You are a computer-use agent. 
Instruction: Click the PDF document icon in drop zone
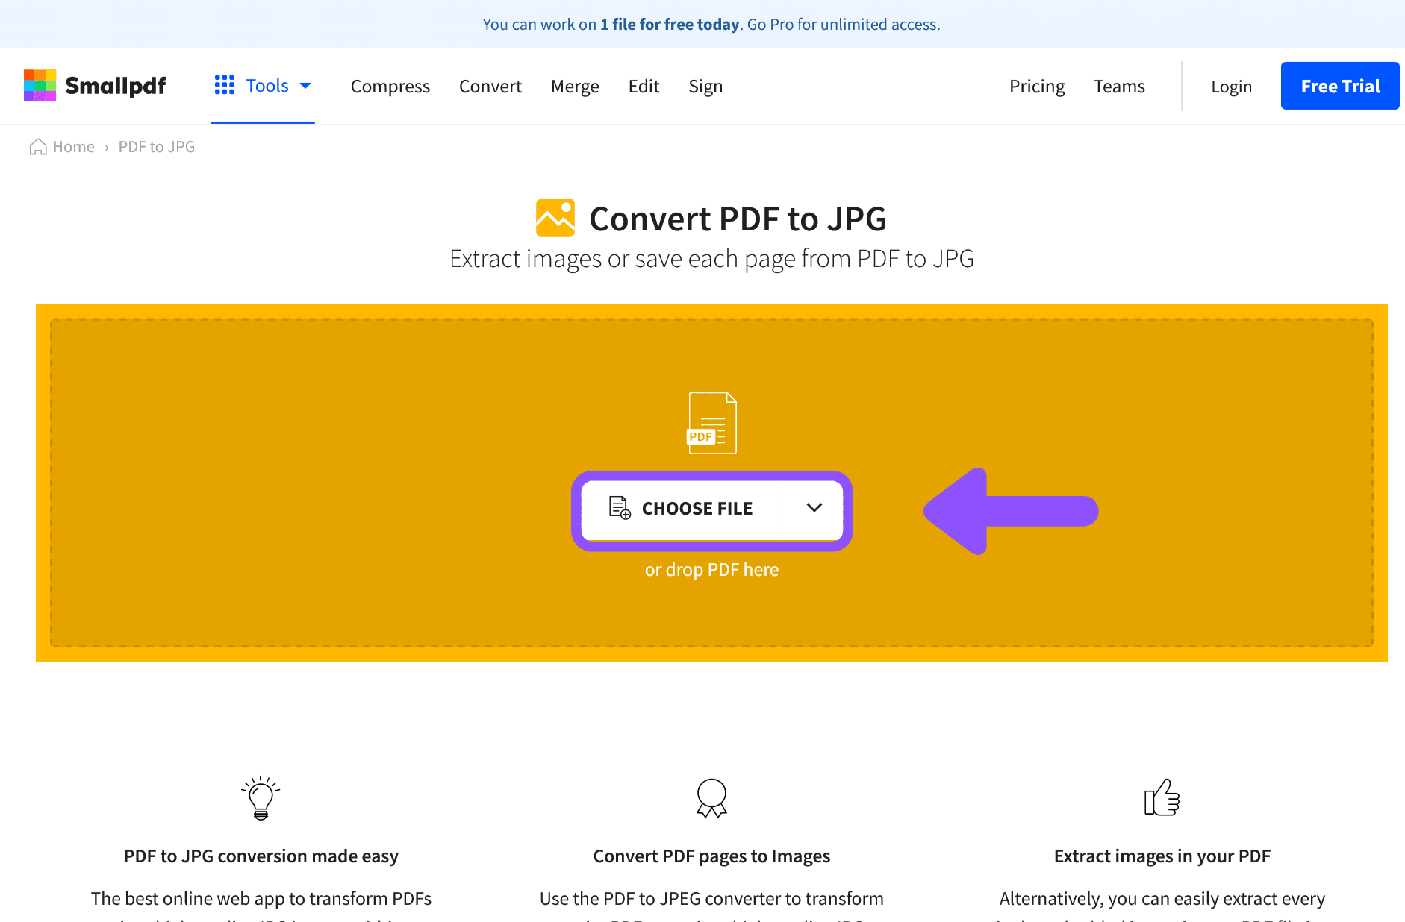click(711, 422)
